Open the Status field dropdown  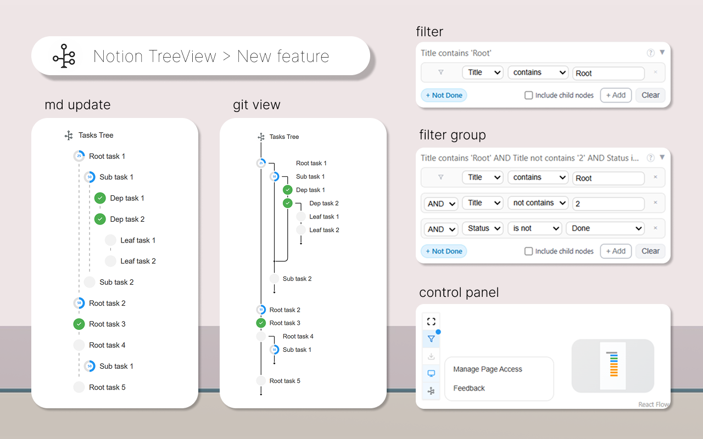click(x=483, y=228)
